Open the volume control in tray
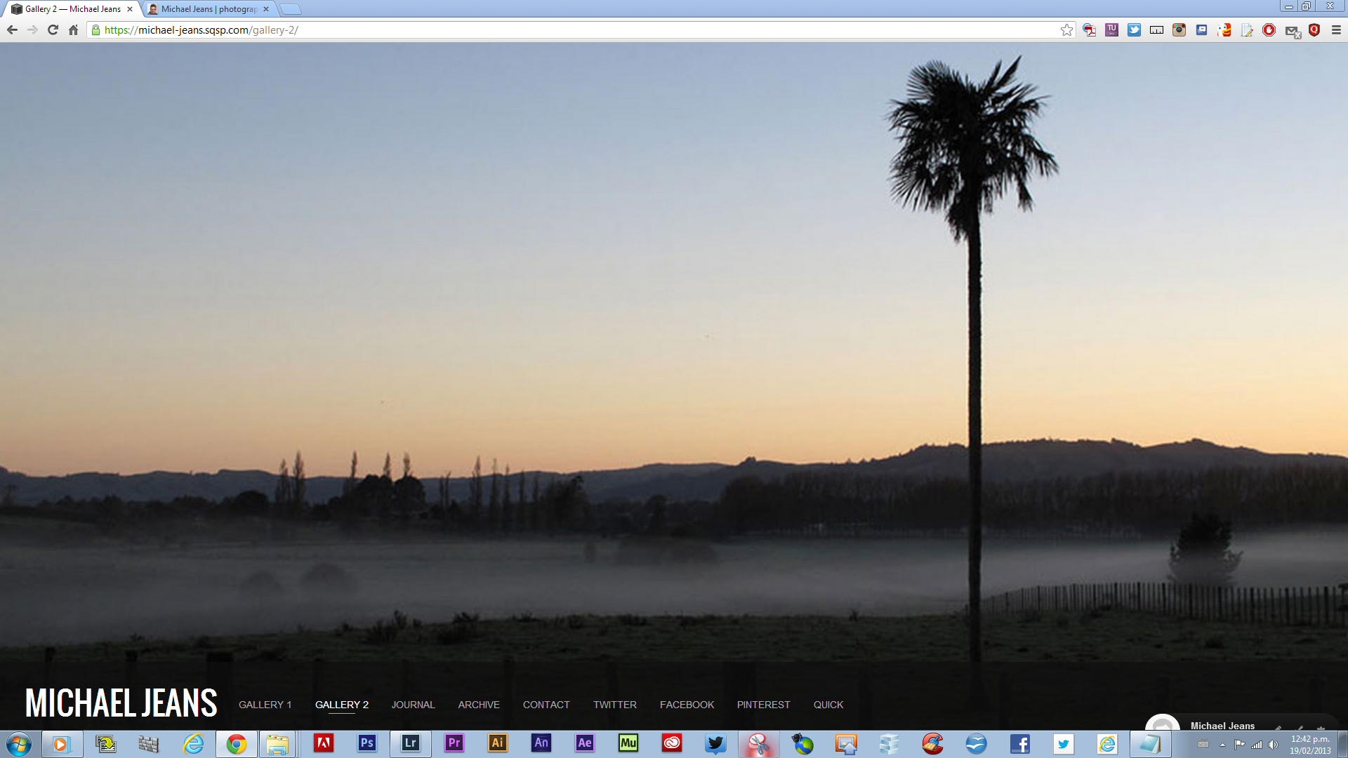Viewport: 1348px width, 758px height. click(1273, 745)
